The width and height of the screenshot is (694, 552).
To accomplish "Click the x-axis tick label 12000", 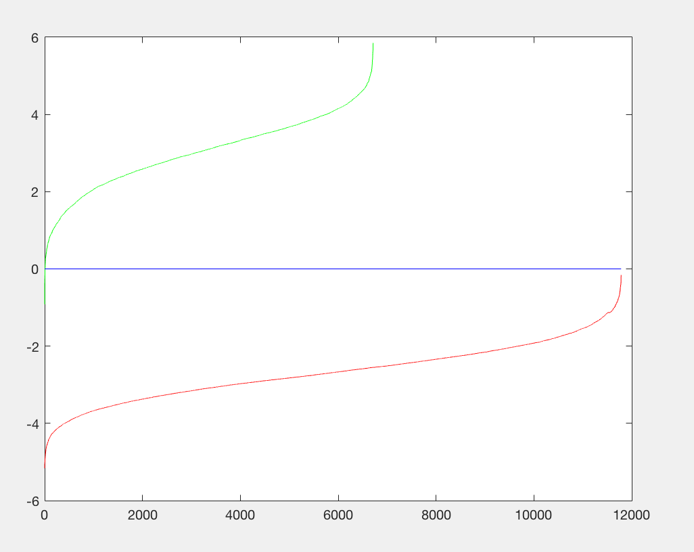I will [632, 515].
